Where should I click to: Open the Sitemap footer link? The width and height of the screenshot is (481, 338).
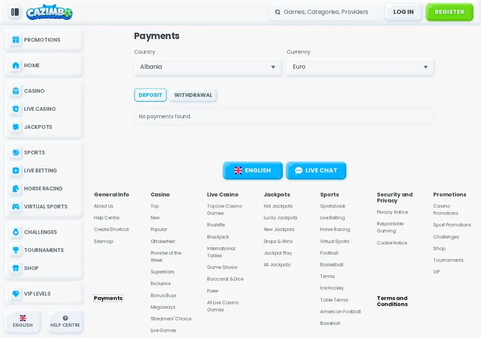tap(104, 241)
